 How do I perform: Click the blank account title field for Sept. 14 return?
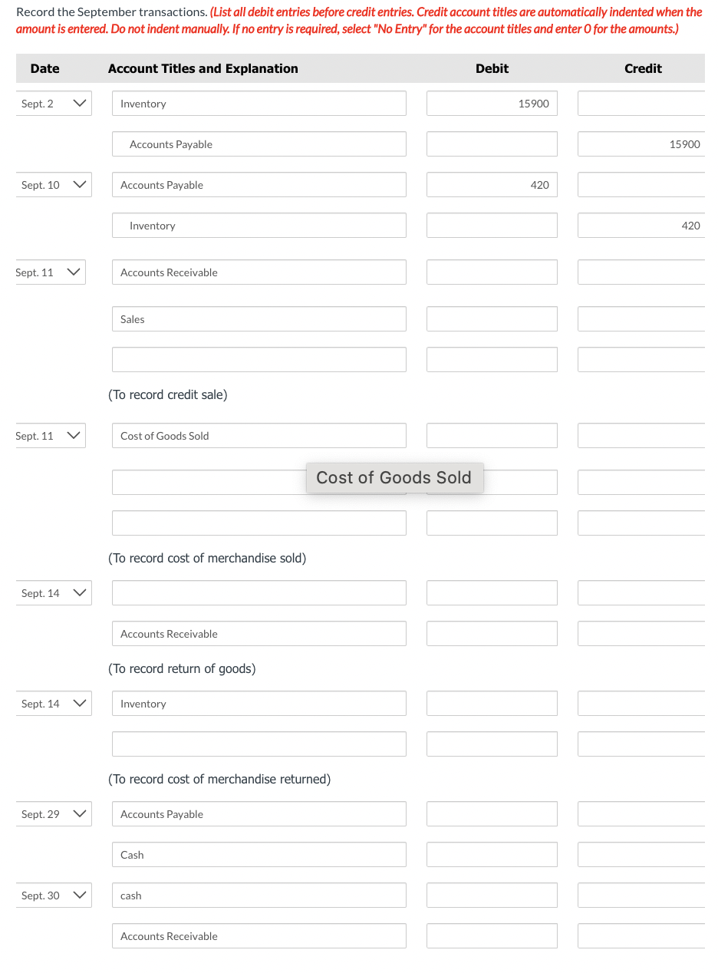pyautogui.click(x=259, y=593)
